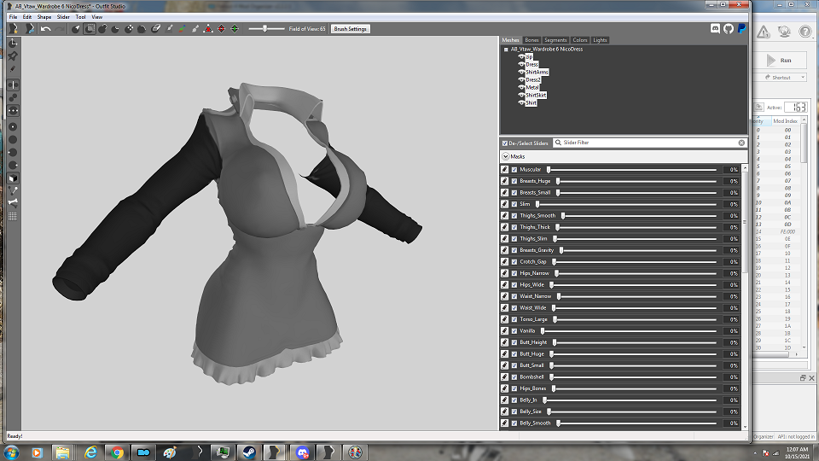Image resolution: width=819 pixels, height=461 pixels.
Task: Edit the Belly_Size slider pencil button
Action: click(x=504, y=411)
